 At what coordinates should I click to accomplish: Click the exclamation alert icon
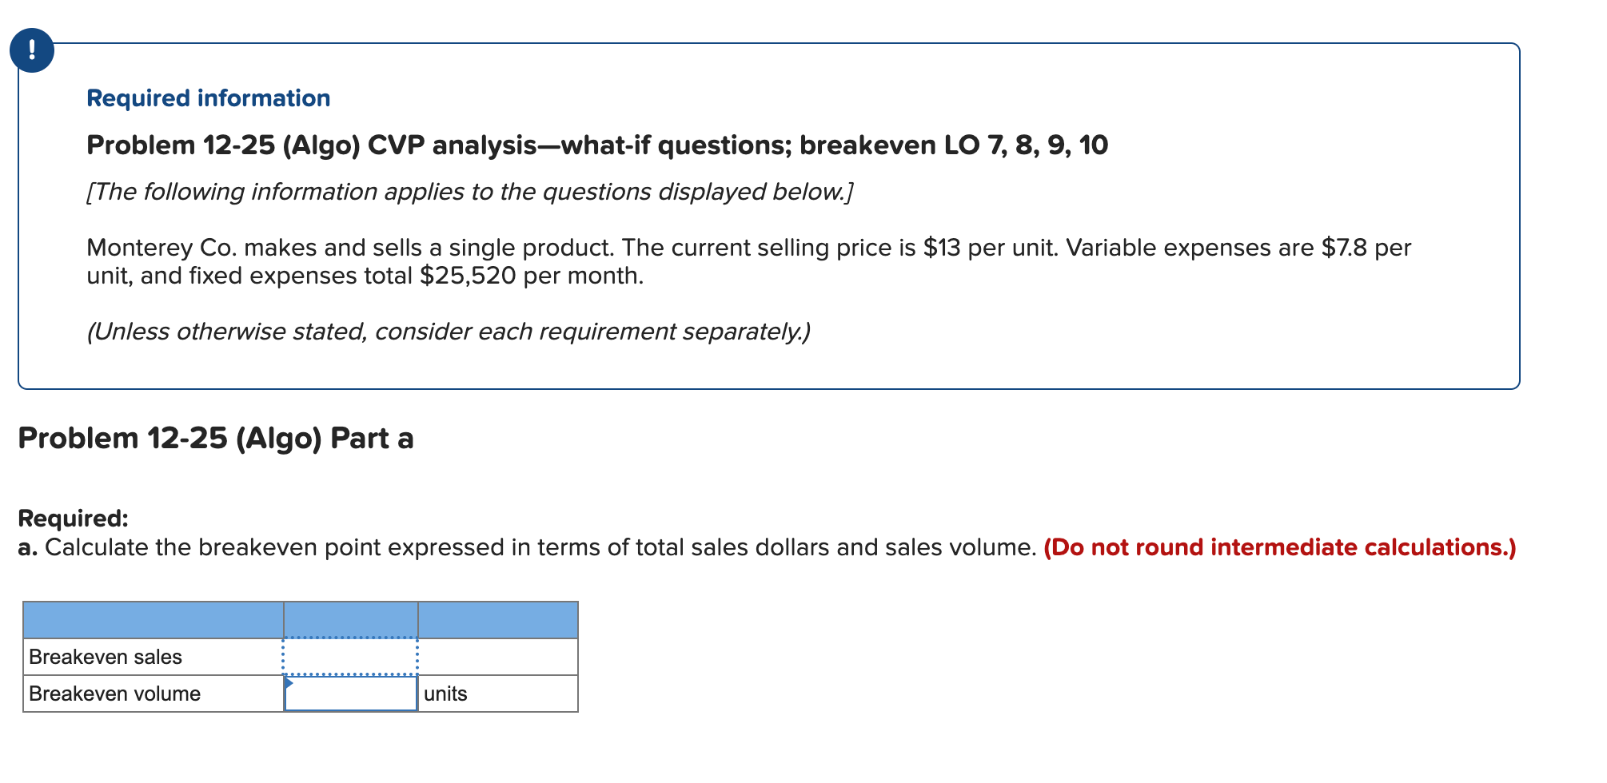[30, 50]
